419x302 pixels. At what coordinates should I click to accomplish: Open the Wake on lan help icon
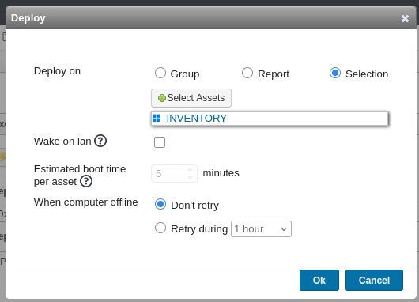point(100,141)
